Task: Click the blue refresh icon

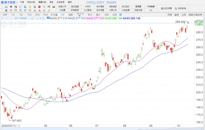Action: tap(44, 7)
